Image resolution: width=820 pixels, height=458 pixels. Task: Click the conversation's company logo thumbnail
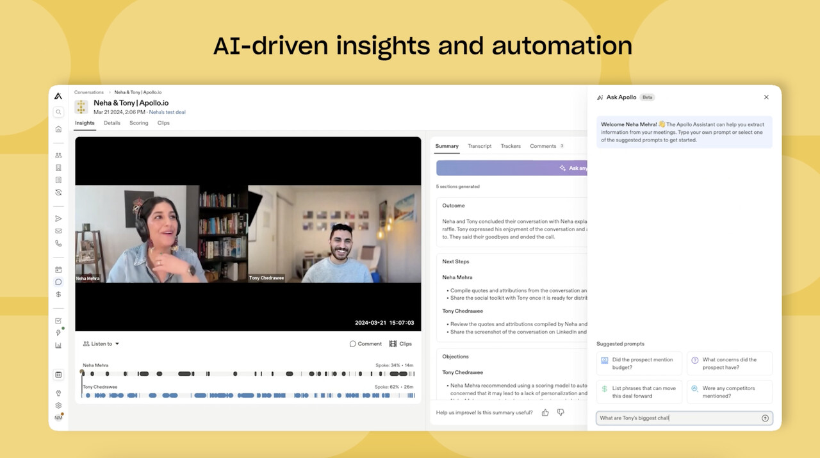(81, 107)
